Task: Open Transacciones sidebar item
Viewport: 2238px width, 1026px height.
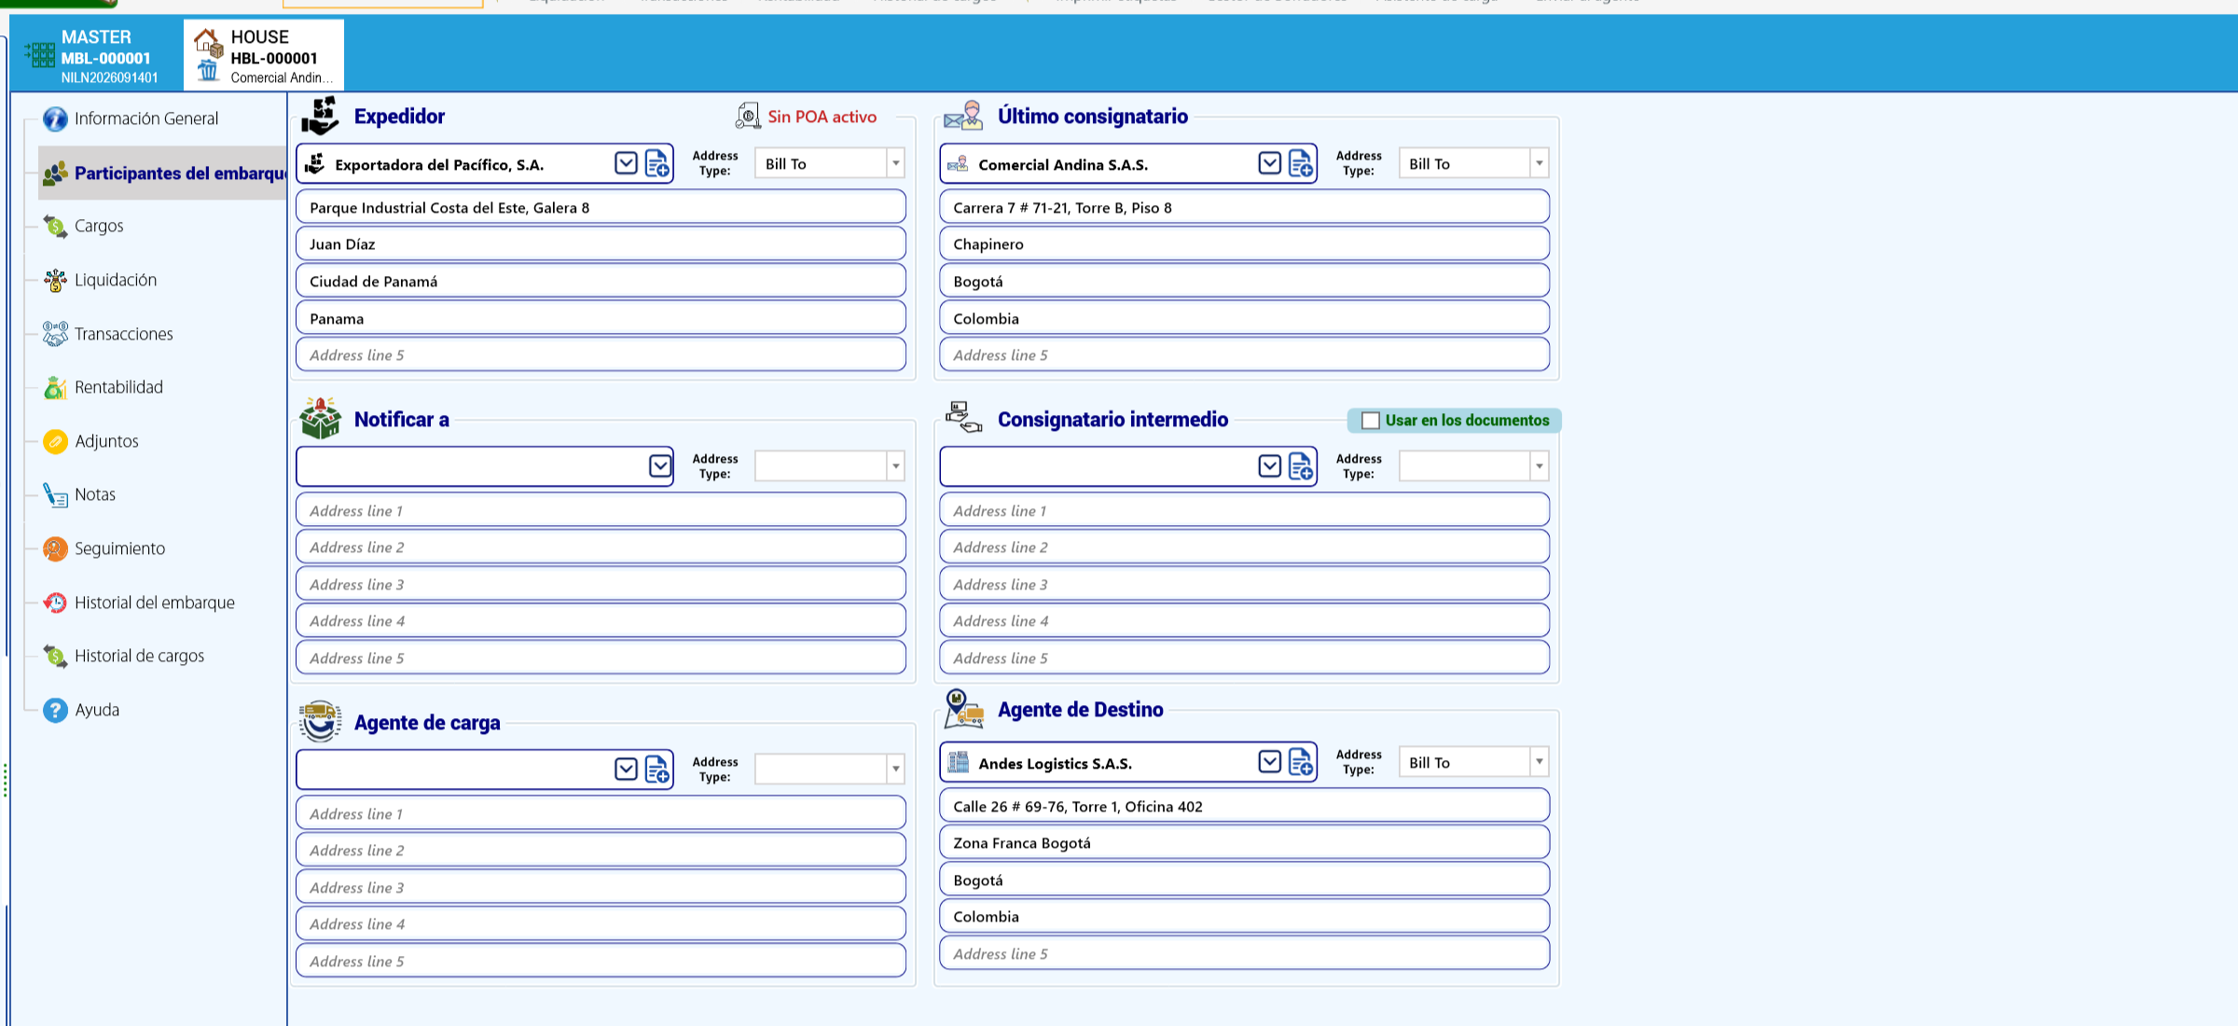Action: point(123,334)
